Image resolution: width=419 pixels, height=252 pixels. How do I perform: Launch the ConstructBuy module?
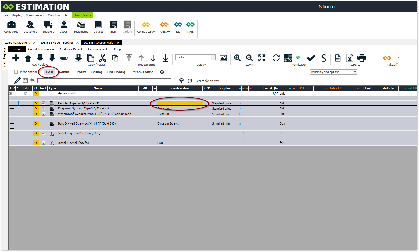[146, 27]
